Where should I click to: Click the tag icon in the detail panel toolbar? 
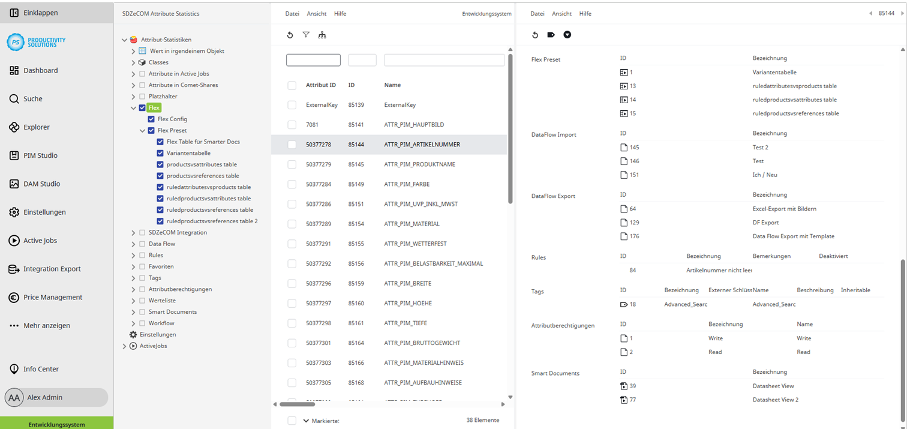[551, 35]
